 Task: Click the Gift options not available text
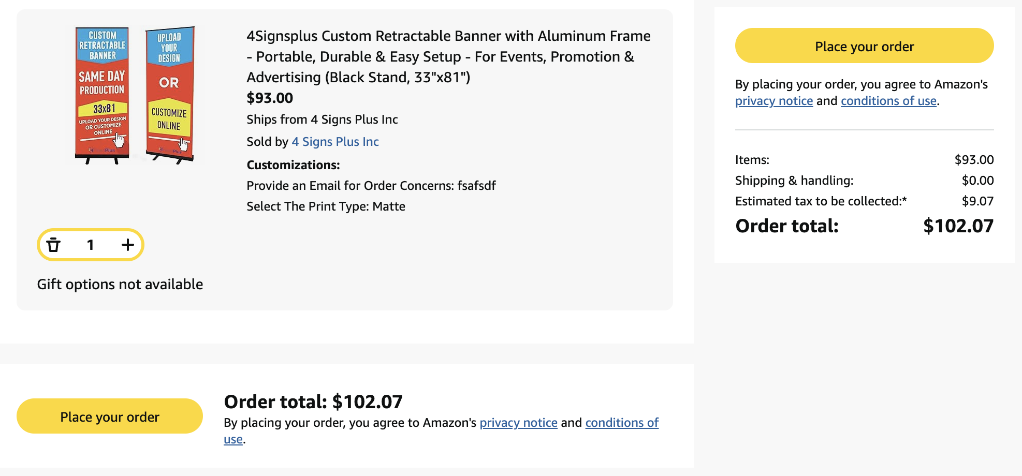(120, 285)
